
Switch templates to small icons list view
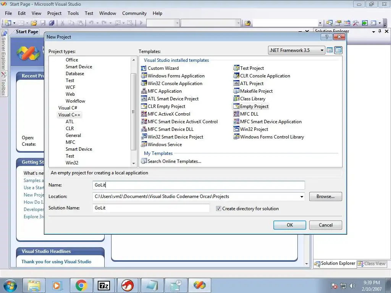point(338,50)
